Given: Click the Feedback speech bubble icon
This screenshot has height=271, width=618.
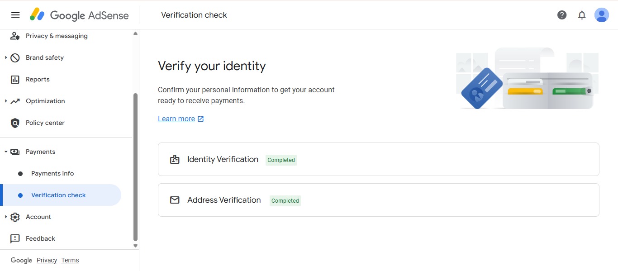Looking at the screenshot, I should point(15,238).
